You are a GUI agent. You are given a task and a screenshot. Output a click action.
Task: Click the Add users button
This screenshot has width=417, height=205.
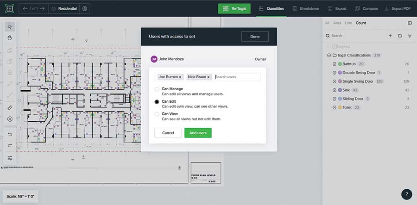click(x=198, y=133)
